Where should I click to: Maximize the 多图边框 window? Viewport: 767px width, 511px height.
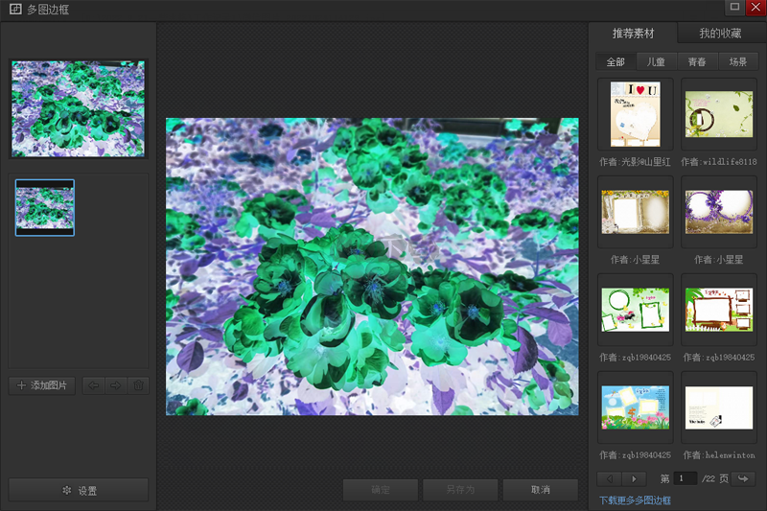[x=734, y=8]
